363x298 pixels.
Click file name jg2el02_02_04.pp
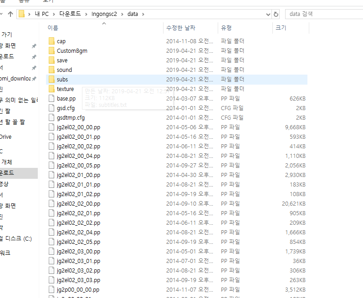click(x=78, y=232)
